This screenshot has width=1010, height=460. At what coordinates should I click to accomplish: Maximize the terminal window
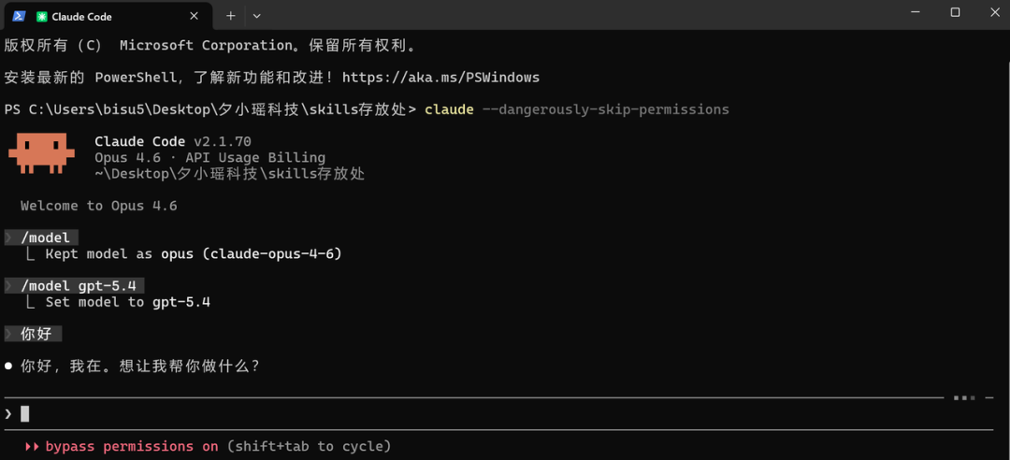[955, 12]
